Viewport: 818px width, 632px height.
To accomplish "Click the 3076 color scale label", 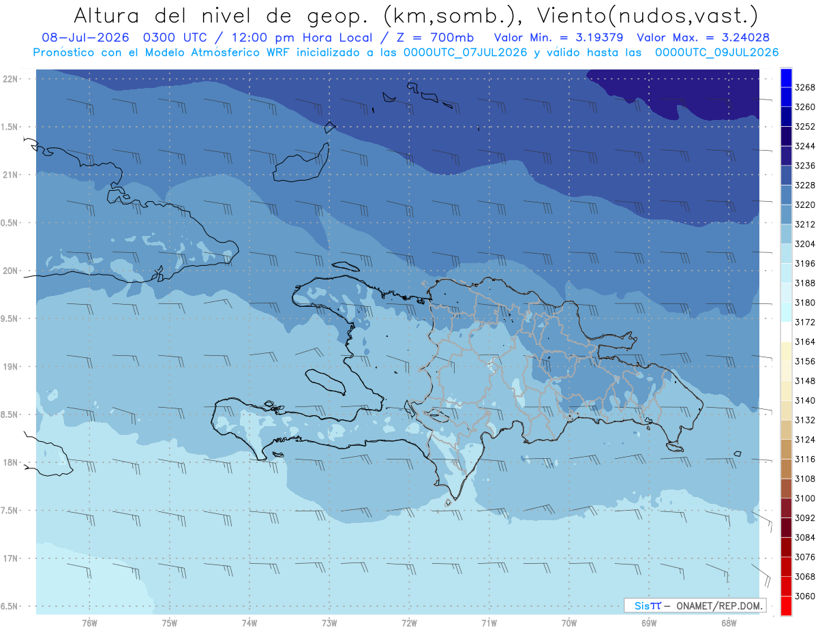I will (x=805, y=557).
